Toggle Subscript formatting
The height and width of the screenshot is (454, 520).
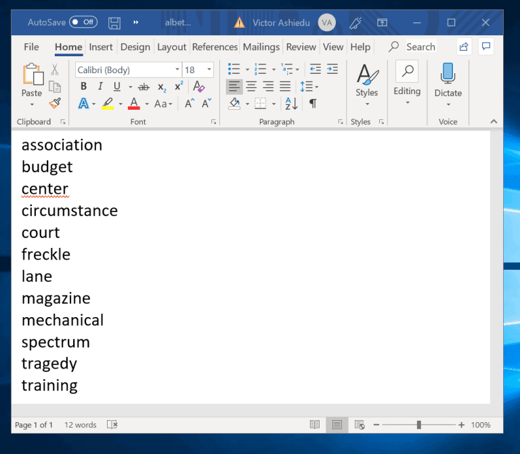(162, 87)
